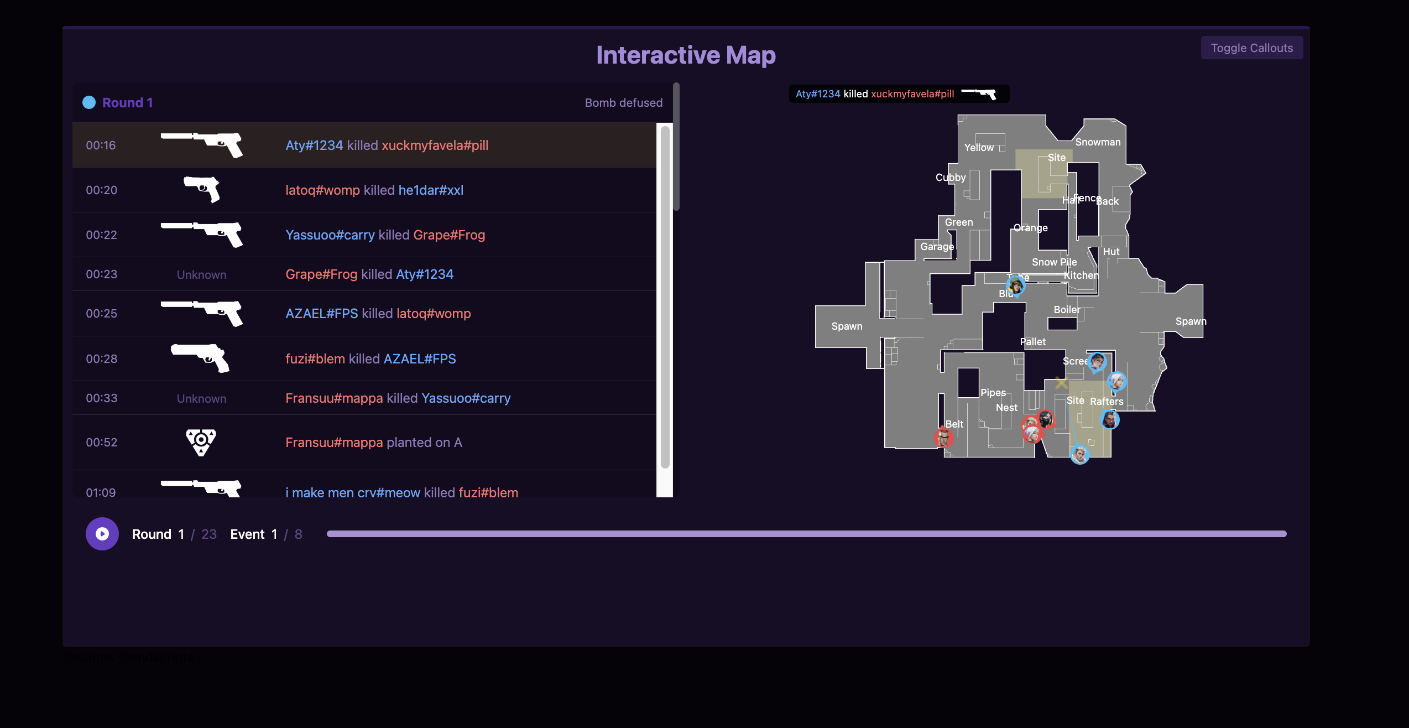Viewport: 1409px width, 728px height.
Task: Click the outer round list scrollbar
Action: [676, 147]
